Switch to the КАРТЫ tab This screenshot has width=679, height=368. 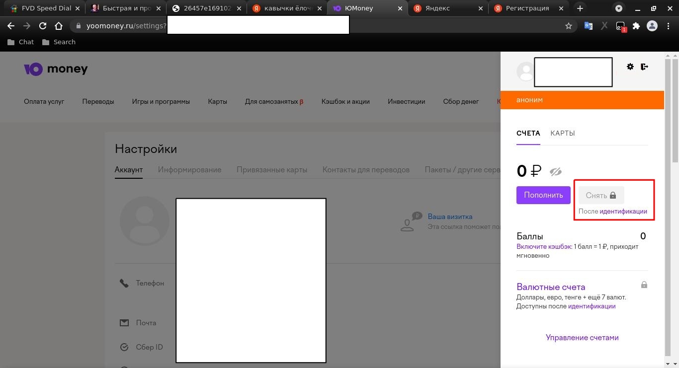click(x=562, y=133)
